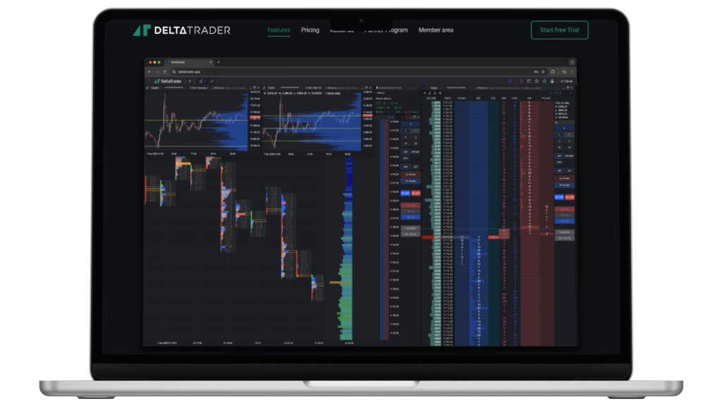Open the Features nav link
The image size is (722, 406).
[279, 30]
